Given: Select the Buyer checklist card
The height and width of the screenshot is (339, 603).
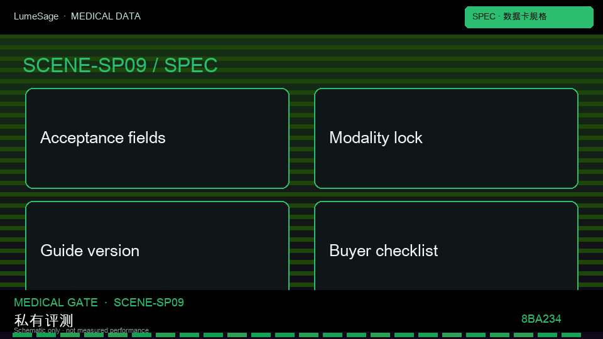Looking at the screenshot, I should click(446, 245).
